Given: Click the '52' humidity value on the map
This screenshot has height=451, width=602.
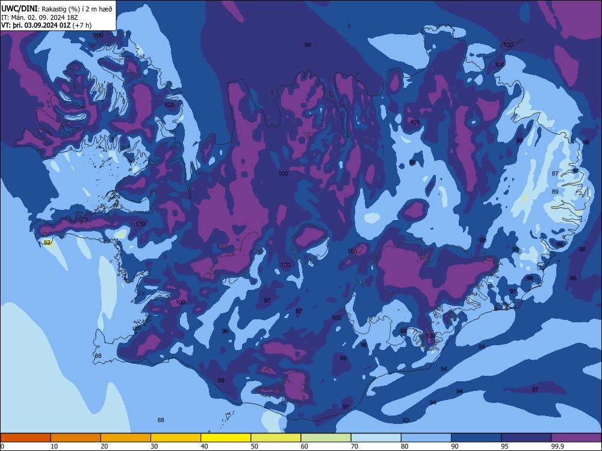Looking at the screenshot, I should pos(47,243).
